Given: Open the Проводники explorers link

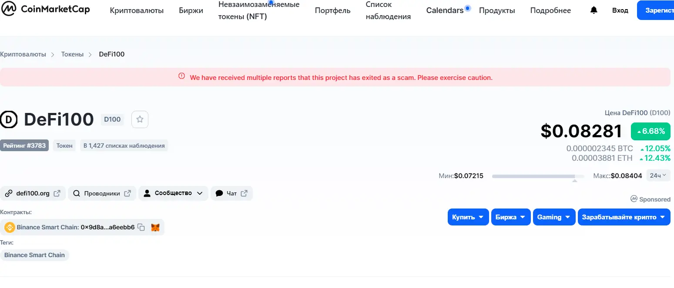Looking at the screenshot, I should pyautogui.click(x=102, y=193).
